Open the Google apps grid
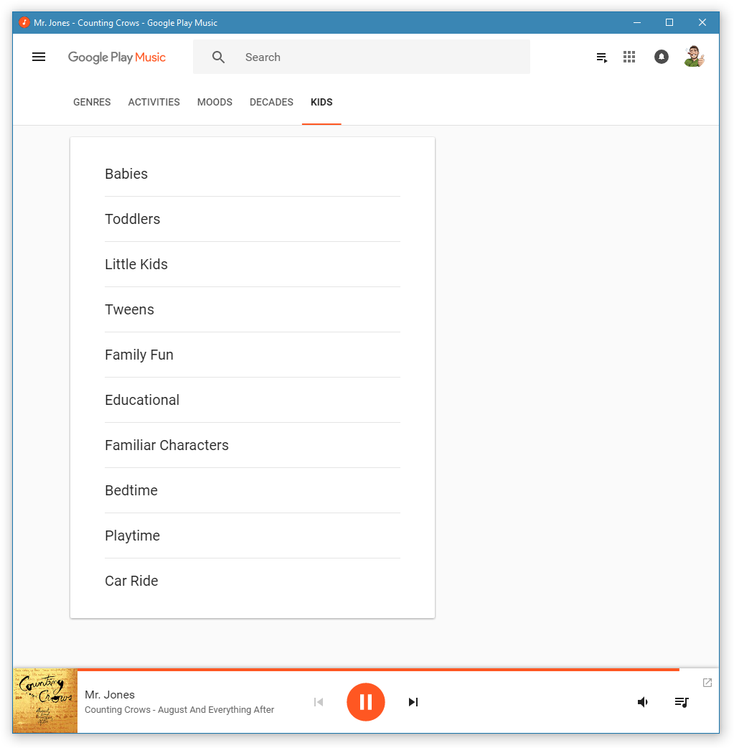This screenshot has width=734, height=748. point(629,57)
